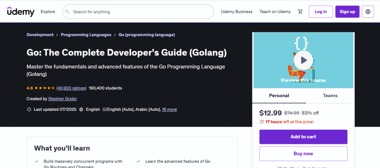Open the Explore menu
380x168 pixels.
point(48,11)
